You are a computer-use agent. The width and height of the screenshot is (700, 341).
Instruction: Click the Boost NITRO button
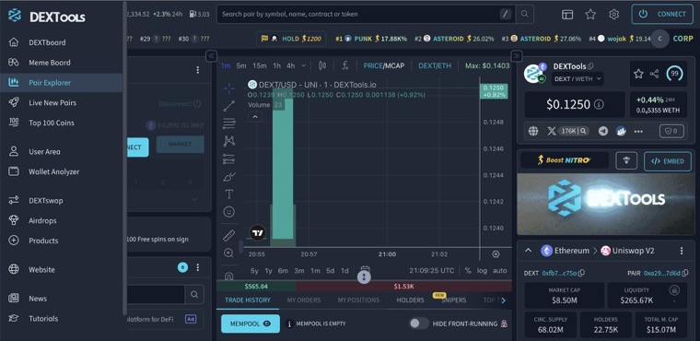coord(565,160)
